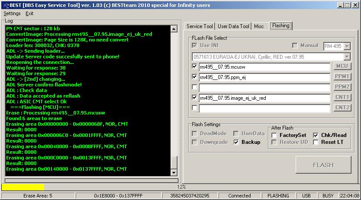Uncheck the MCU file checkbox
The width and height of the screenshot is (361, 200).
click(x=194, y=67)
